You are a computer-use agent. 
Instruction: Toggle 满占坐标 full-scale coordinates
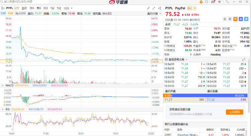tap(20, 13)
